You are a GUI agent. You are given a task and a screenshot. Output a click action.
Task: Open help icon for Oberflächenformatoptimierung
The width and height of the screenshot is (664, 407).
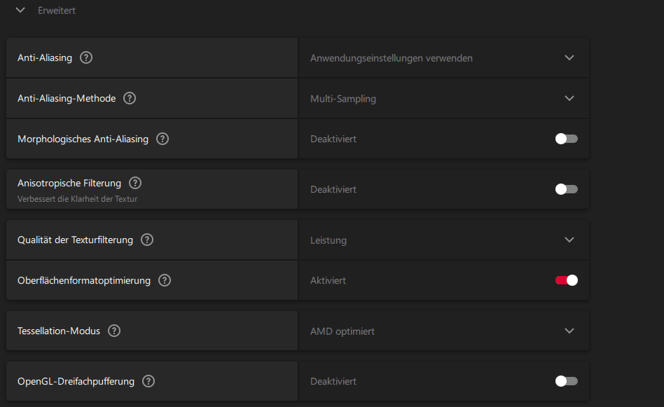coord(165,280)
